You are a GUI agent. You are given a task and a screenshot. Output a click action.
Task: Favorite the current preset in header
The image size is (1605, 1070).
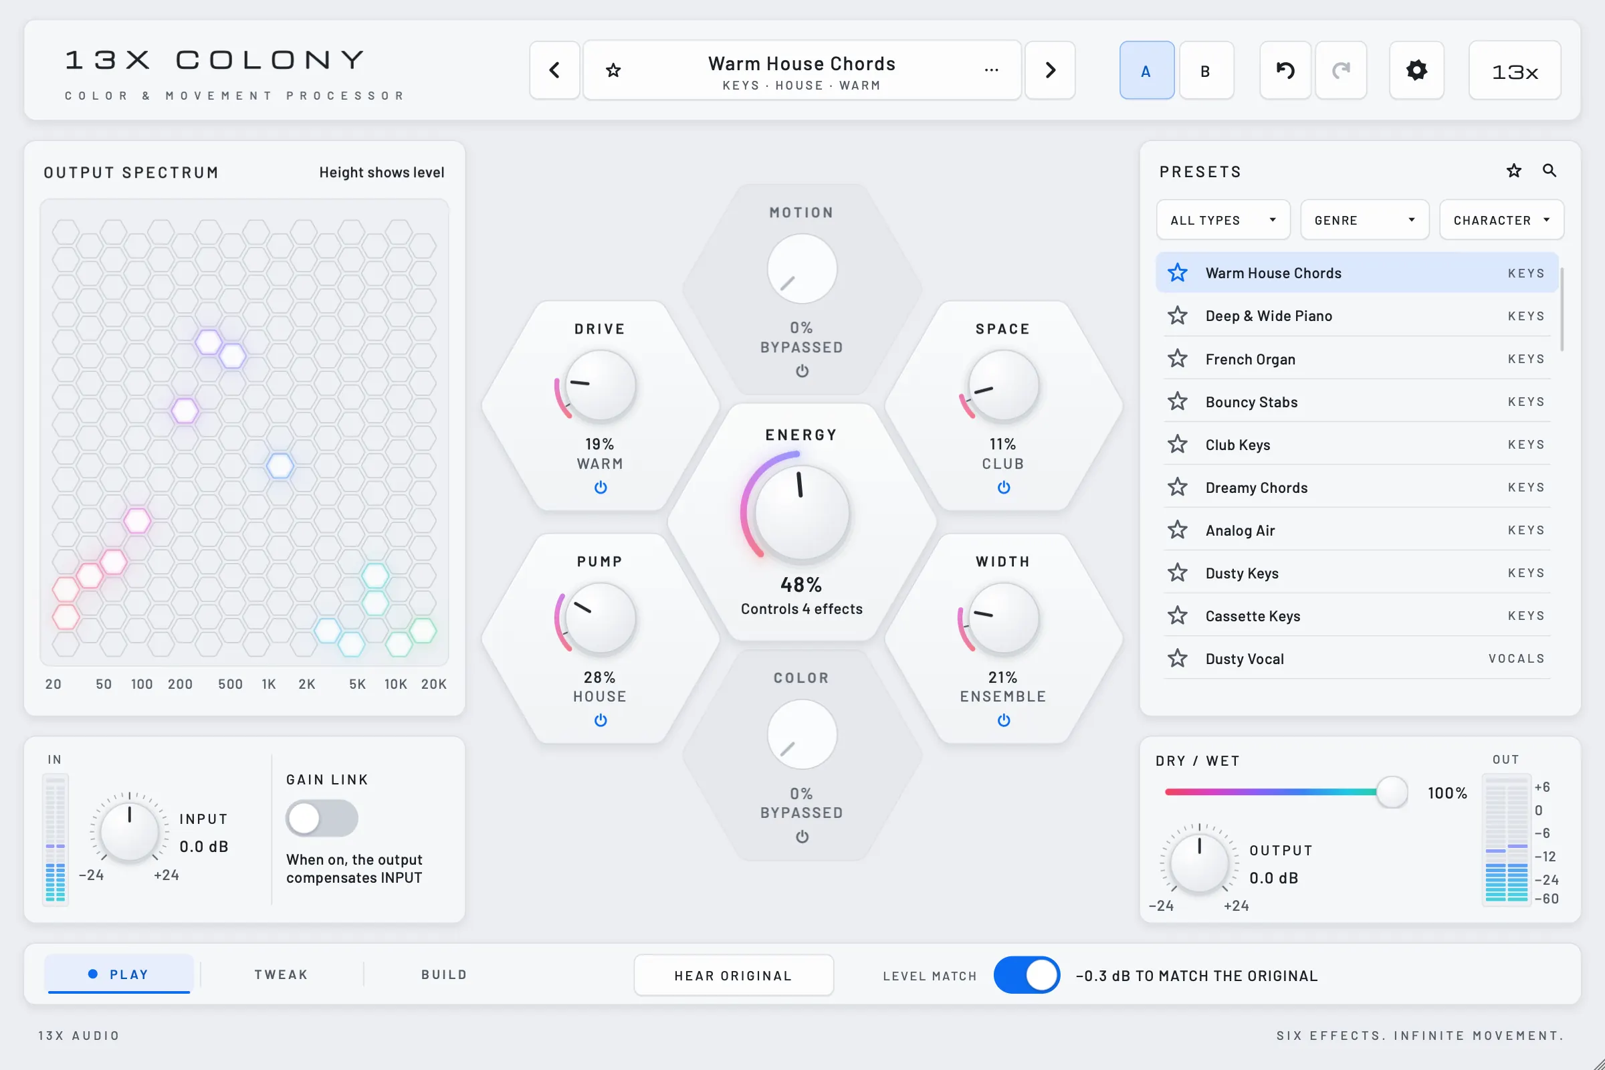click(x=613, y=70)
